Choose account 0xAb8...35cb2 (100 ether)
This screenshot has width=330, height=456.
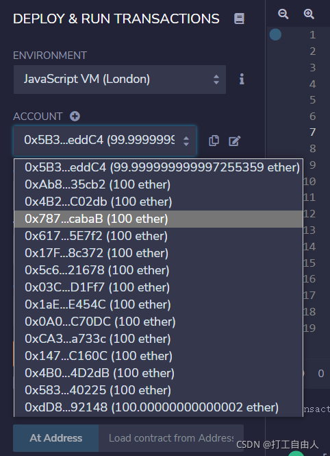click(158, 184)
